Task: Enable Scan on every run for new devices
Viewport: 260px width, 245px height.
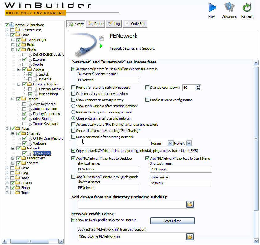Action: point(73,93)
